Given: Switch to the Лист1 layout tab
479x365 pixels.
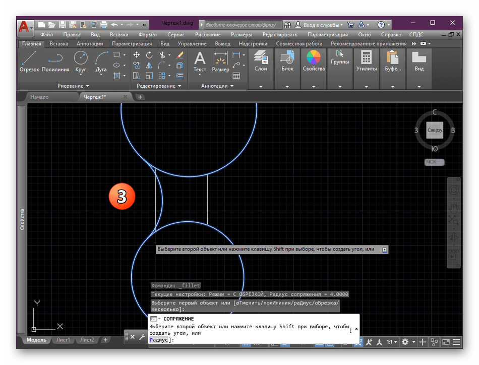Looking at the screenshot, I should coord(63,340).
